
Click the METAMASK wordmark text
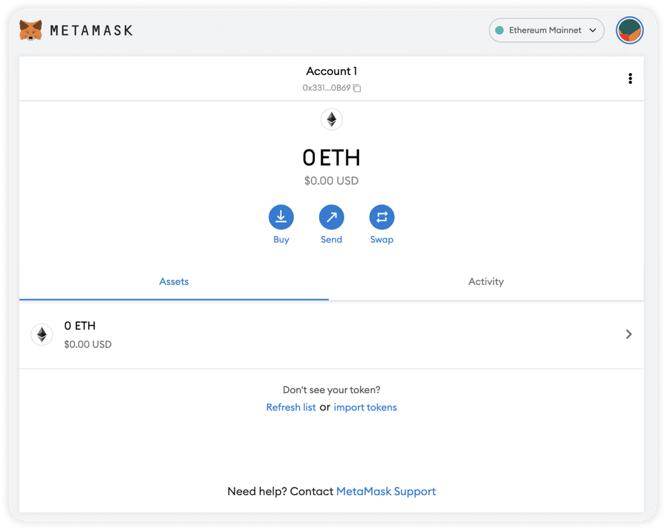coord(91,30)
